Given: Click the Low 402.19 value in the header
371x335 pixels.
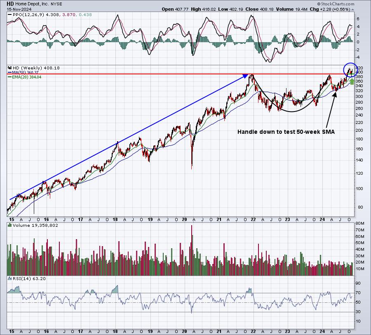Looking at the screenshot, I should (231, 9).
